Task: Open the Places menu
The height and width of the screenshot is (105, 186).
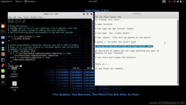Action: coord(19,1)
